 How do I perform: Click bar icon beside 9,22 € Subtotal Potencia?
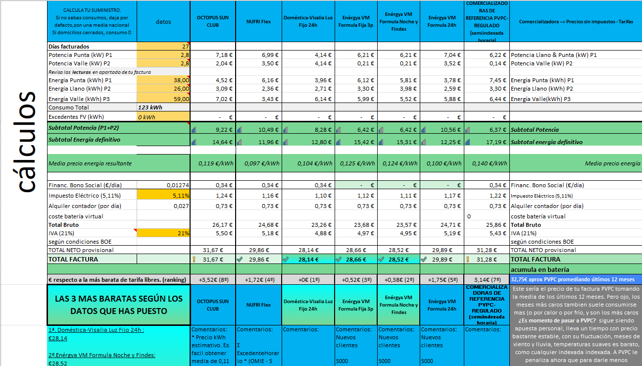point(194,130)
